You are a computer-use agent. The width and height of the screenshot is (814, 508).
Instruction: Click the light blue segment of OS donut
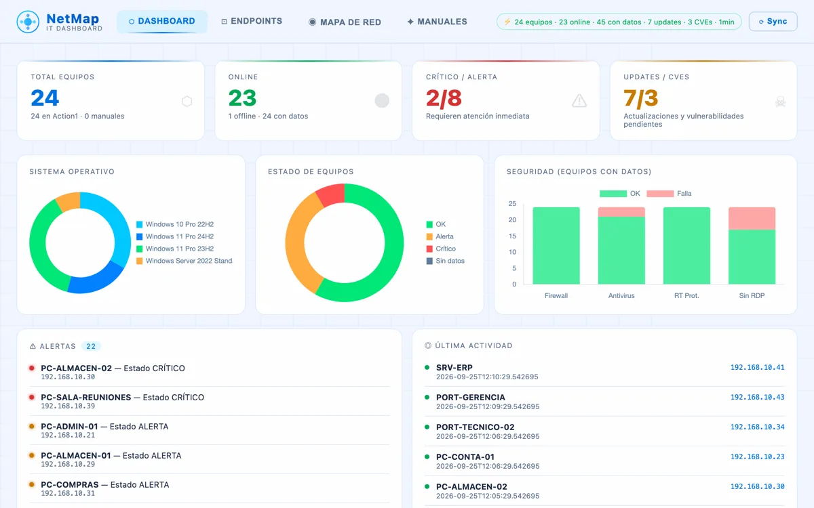[120, 227]
